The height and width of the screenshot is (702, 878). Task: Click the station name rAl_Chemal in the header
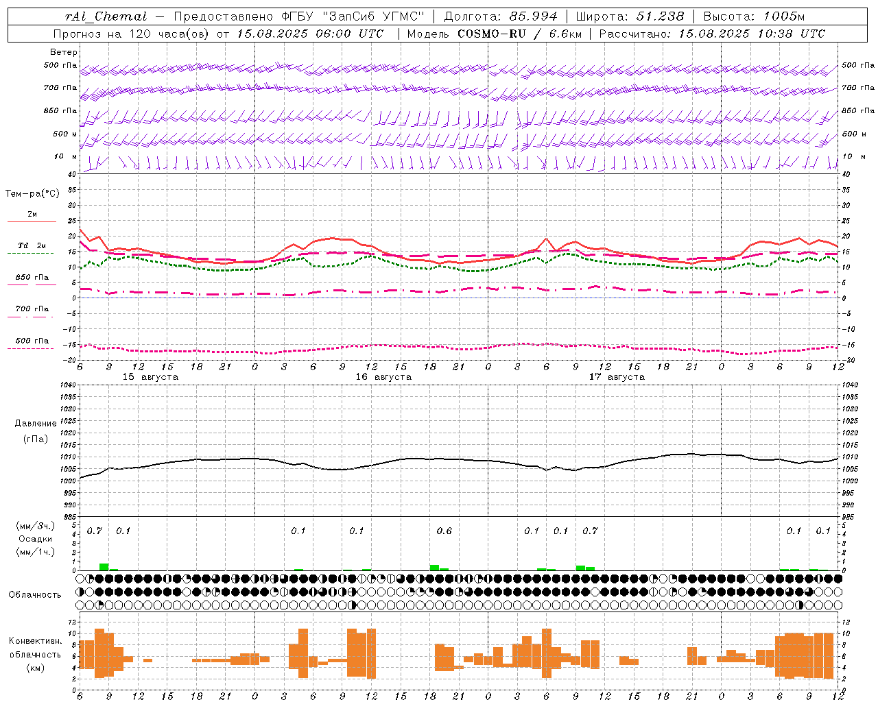106,16
